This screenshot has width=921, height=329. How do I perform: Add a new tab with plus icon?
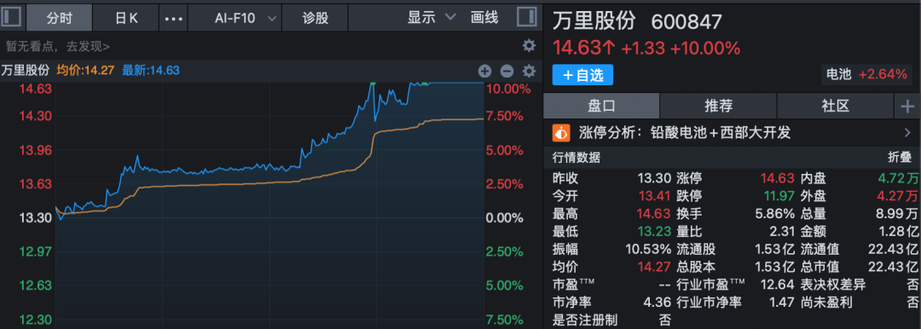907,107
